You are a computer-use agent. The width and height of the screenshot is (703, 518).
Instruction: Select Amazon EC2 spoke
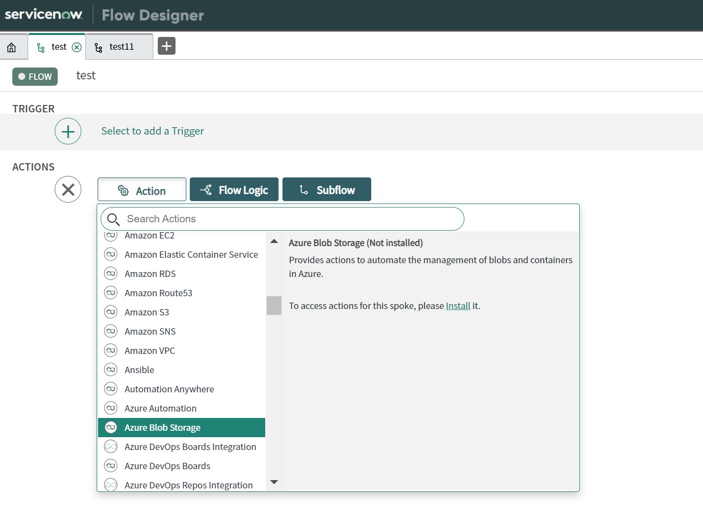(x=181, y=236)
